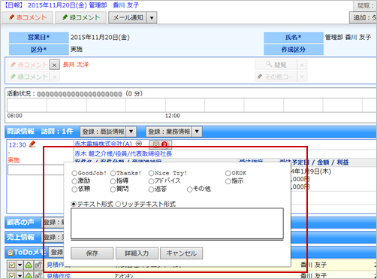Click the 赤コメント button in the top toolbar
Screen dimensions: 377x279
27,17
